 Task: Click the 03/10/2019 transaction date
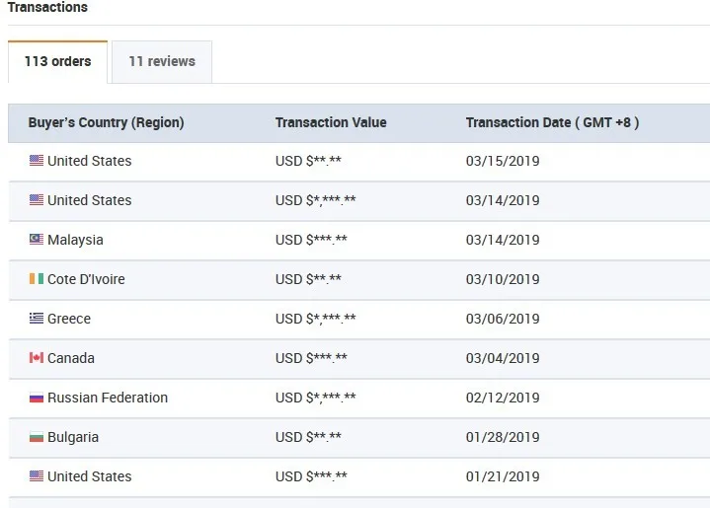point(503,279)
